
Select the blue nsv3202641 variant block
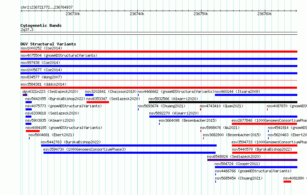click(89, 95)
